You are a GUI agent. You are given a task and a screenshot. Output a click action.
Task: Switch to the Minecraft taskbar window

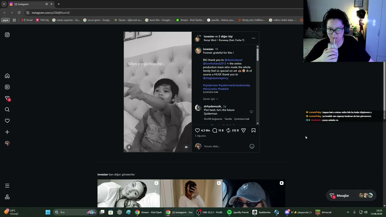click(x=324, y=212)
